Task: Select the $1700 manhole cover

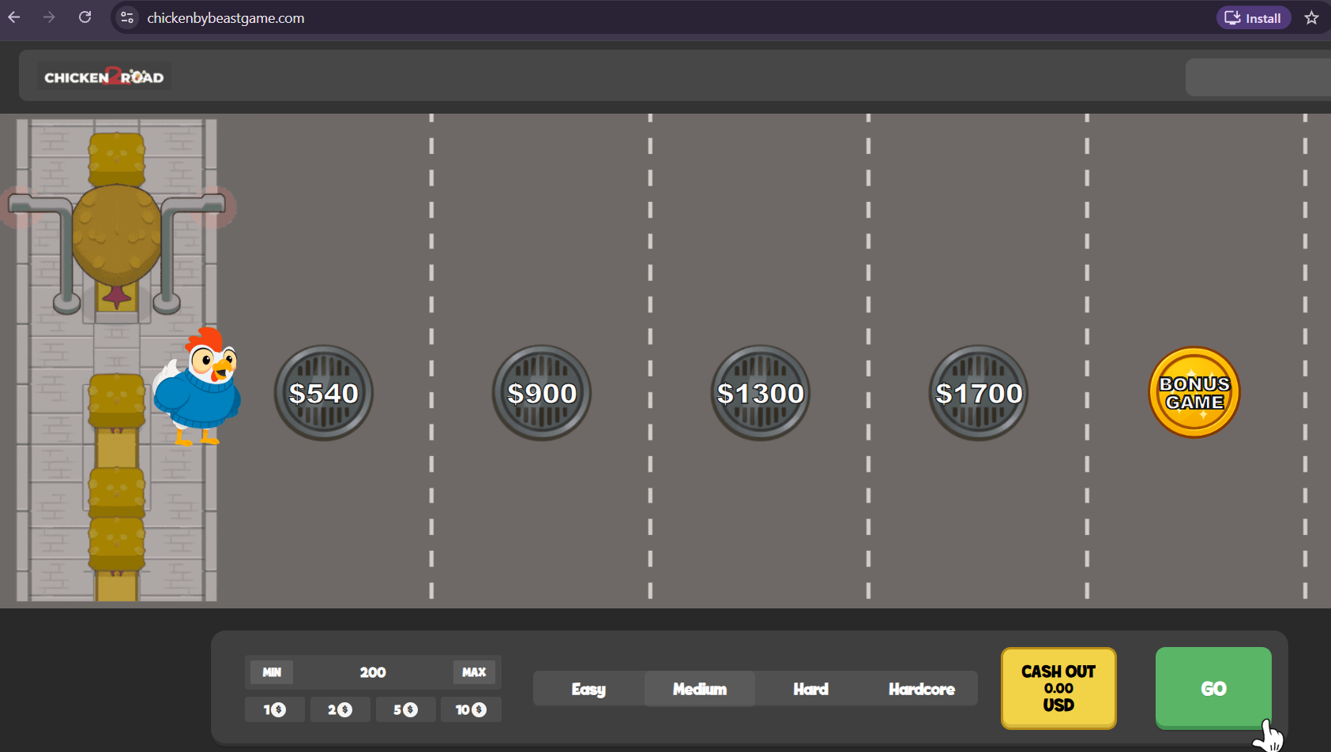Action: click(x=979, y=392)
